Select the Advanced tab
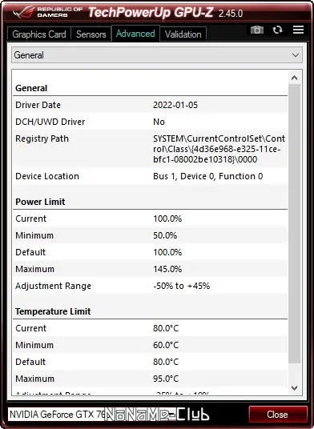Image resolution: width=314 pixels, height=429 pixels. tap(135, 34)
